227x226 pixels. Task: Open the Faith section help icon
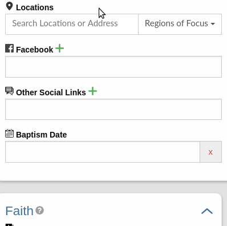tap(40, 211)
